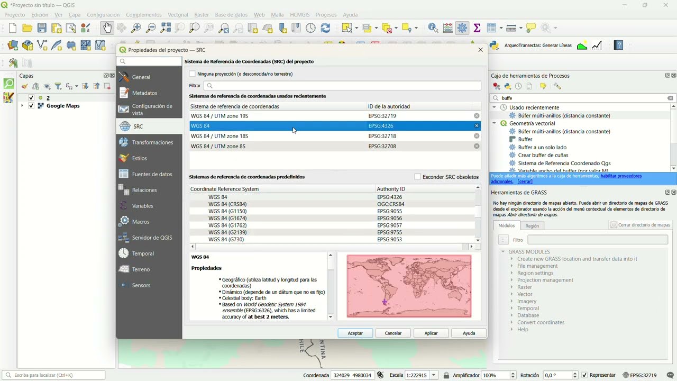Click the CRS globe icon in status bar
Screen dimensions: 677x381
click(x=626, y=375)
